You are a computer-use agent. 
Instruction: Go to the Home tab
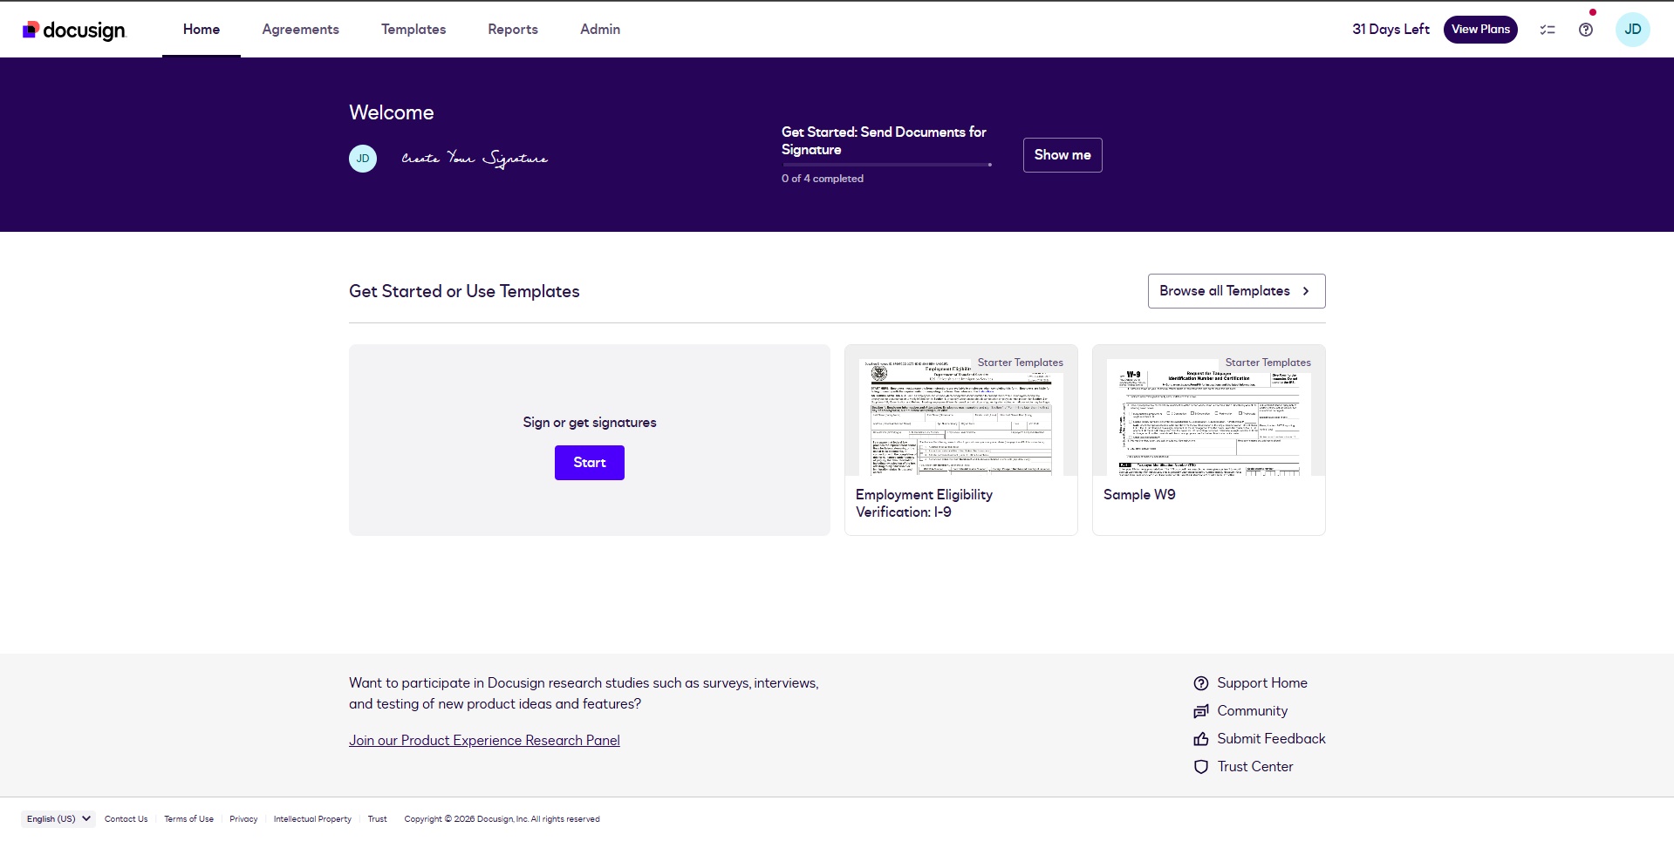(202, 30)
